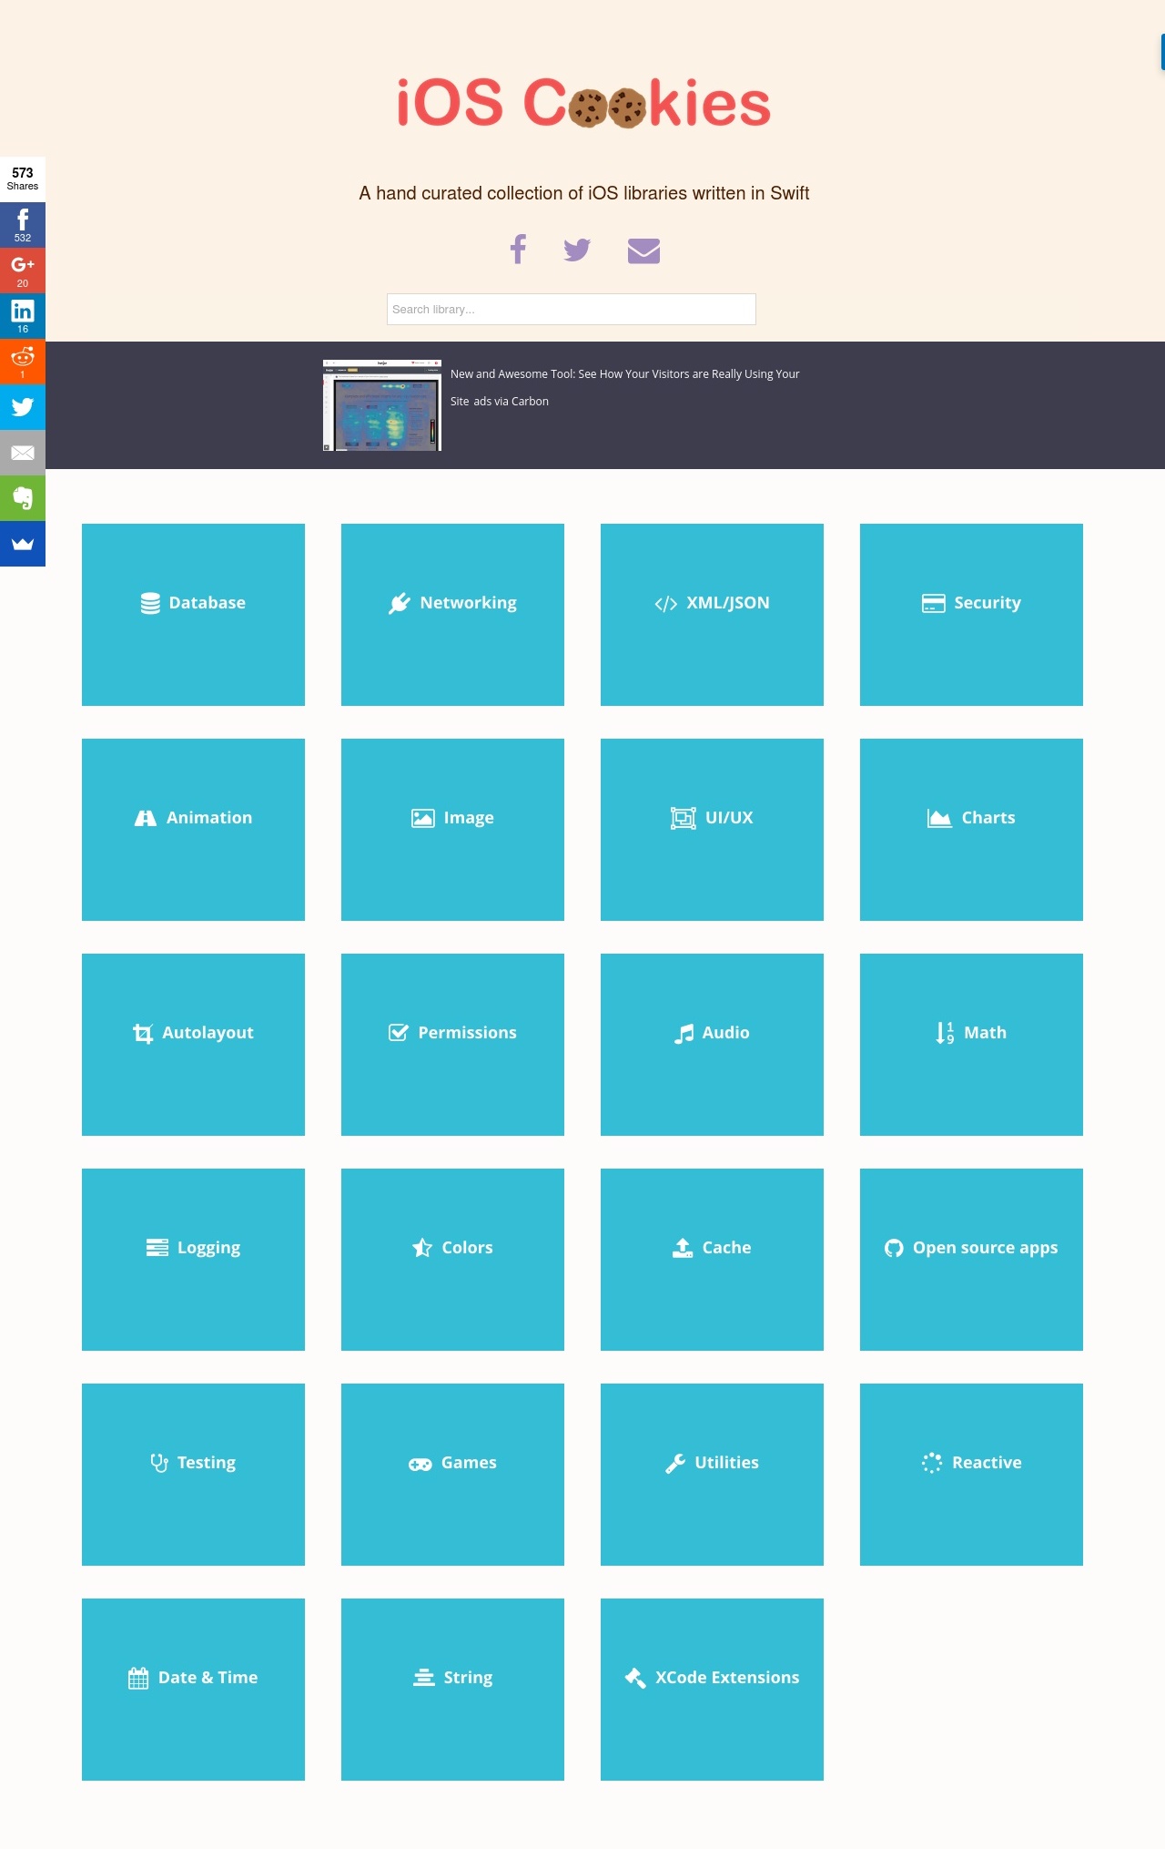Click the Image picture icon

423,818
